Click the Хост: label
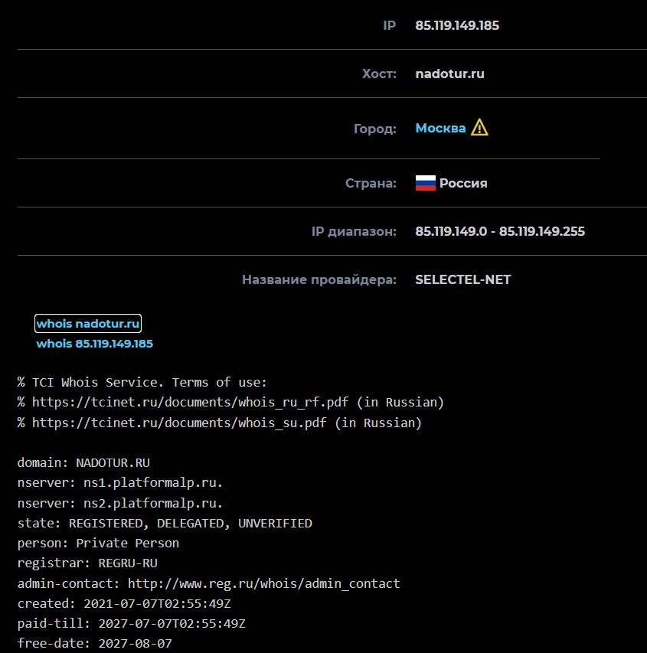647x653 pixels. pyautogui.click(x=379, y=73)
